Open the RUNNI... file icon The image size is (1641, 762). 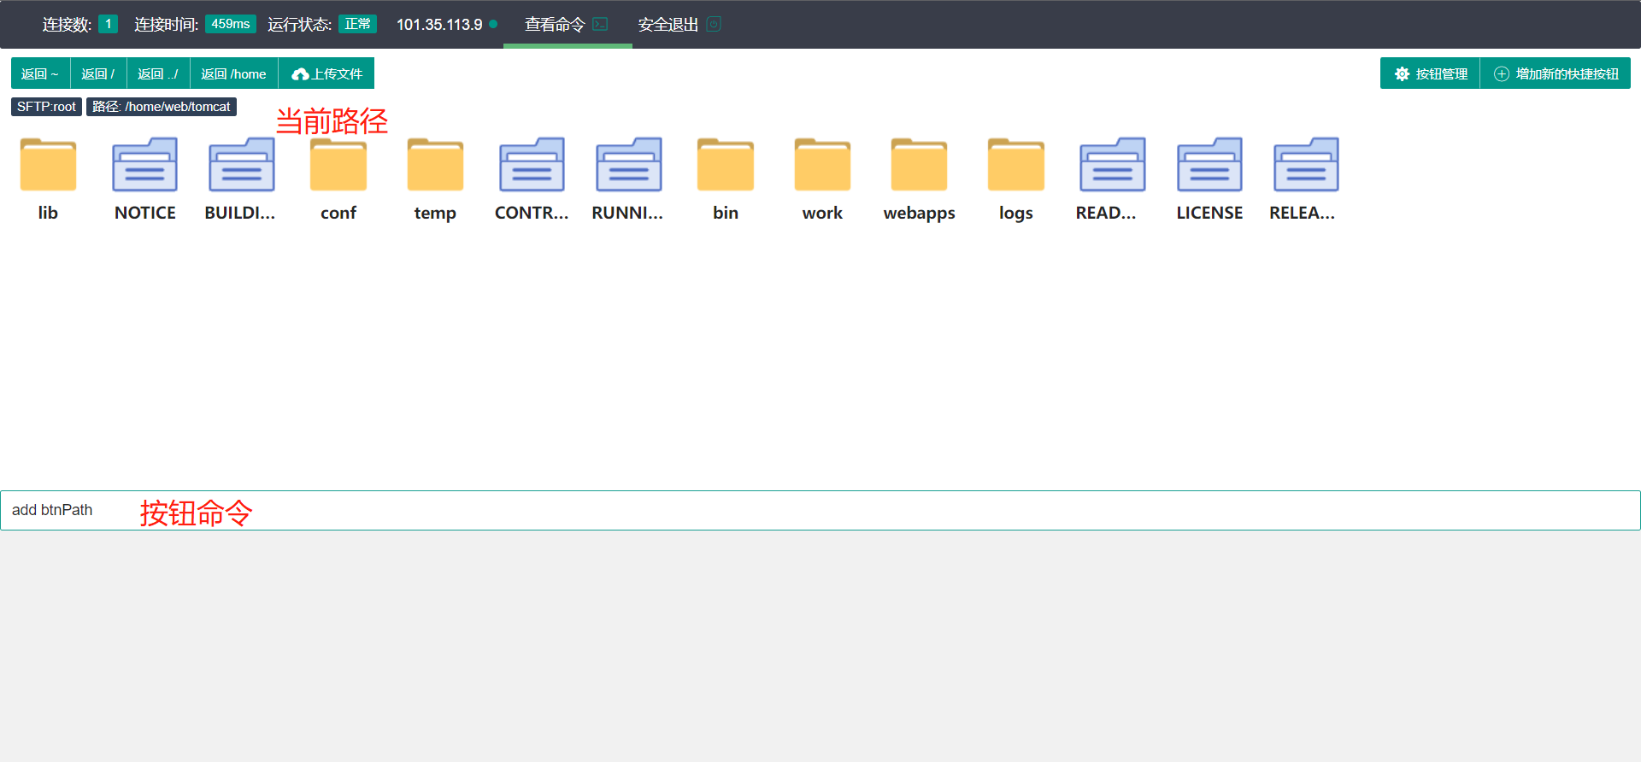click(629, 164)
